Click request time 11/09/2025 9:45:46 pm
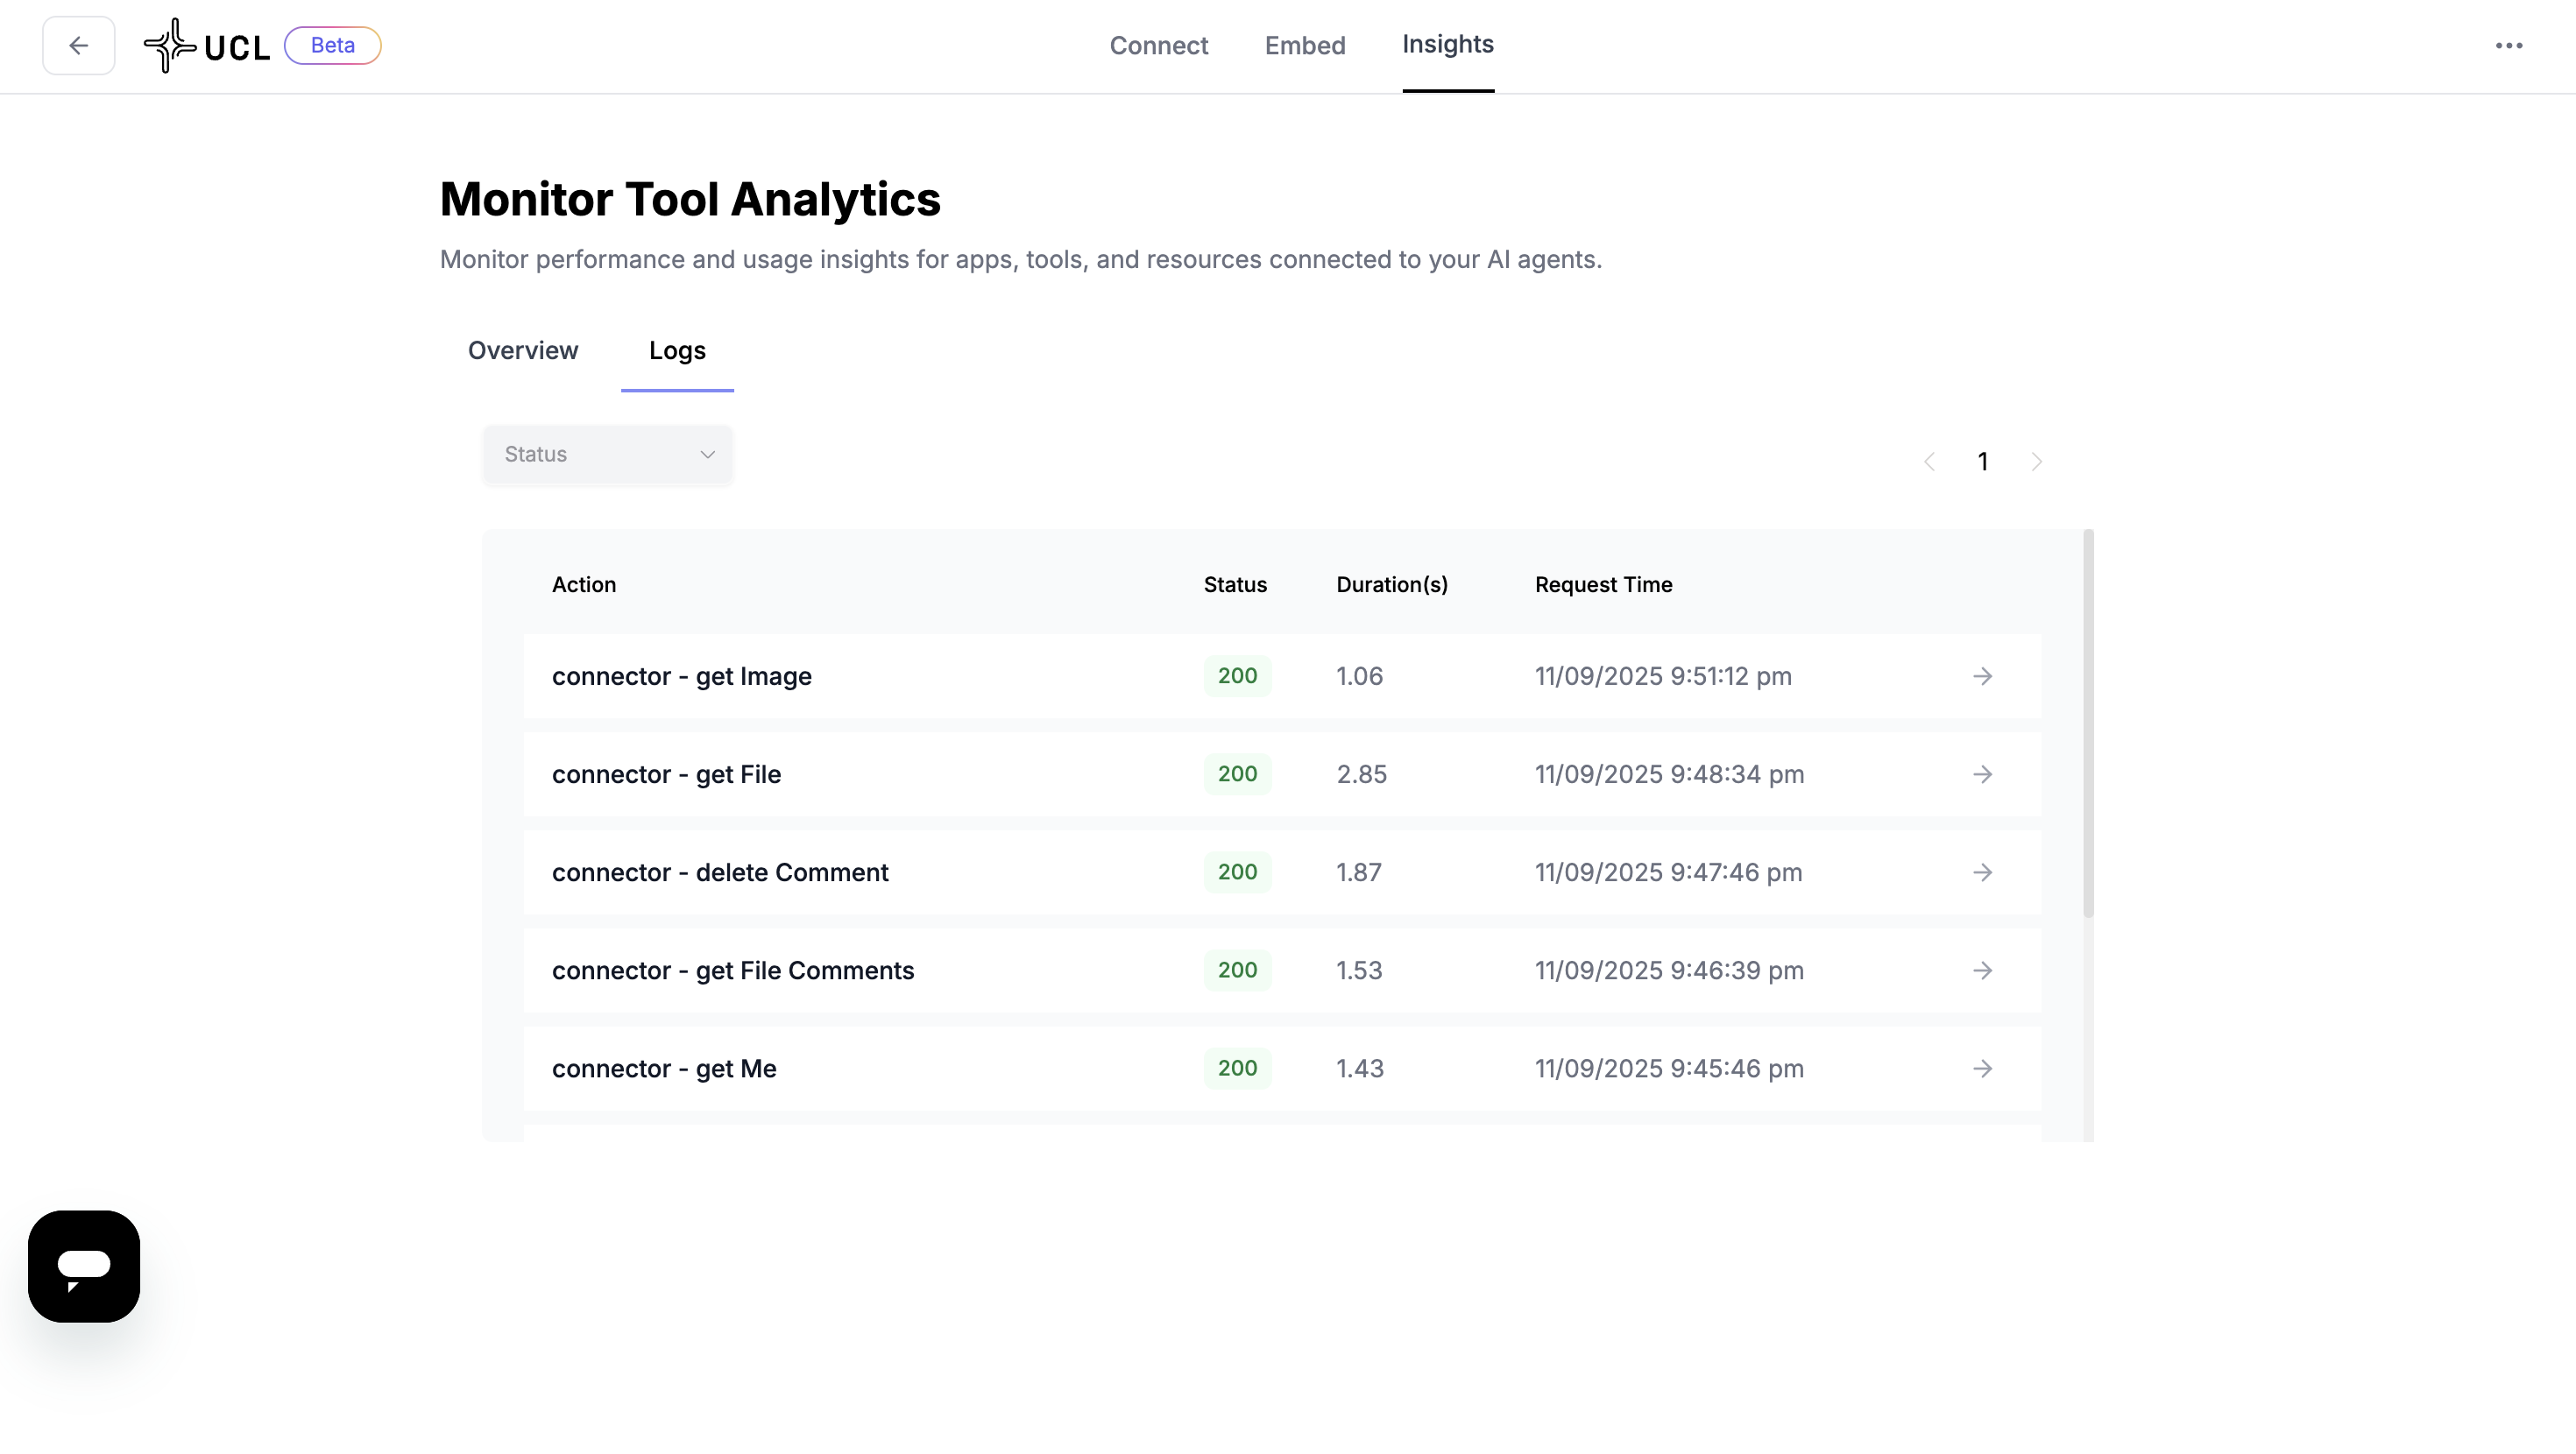Viewport: 2576px width, 1454px height. point(1669,1068)
